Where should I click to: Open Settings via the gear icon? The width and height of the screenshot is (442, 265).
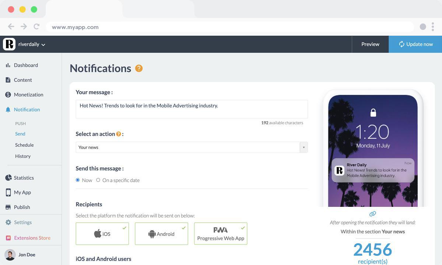(x=8, y=222)
